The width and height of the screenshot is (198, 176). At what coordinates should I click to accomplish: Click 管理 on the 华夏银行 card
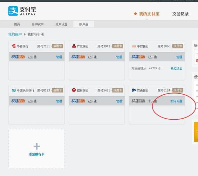pyautogui.click(x=59, y=57)
